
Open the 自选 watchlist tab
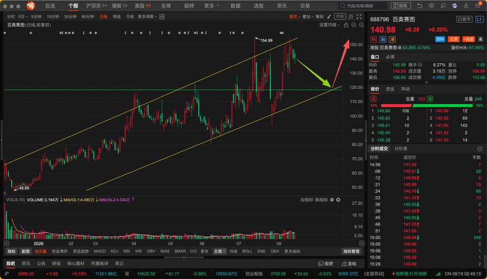click(x=50, y=6)
